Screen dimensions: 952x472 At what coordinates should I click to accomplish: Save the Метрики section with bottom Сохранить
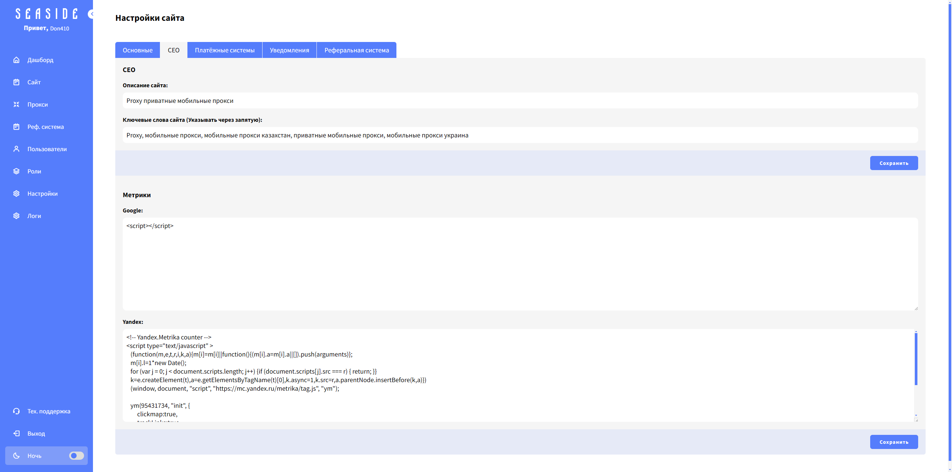(894, 442)
